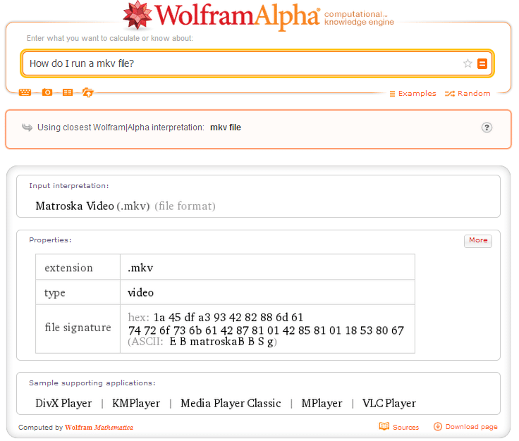Image resolution: width=519 pixels, height=441 pixels.
Task: Open the image input camera icon
Action: click(47, 92)
